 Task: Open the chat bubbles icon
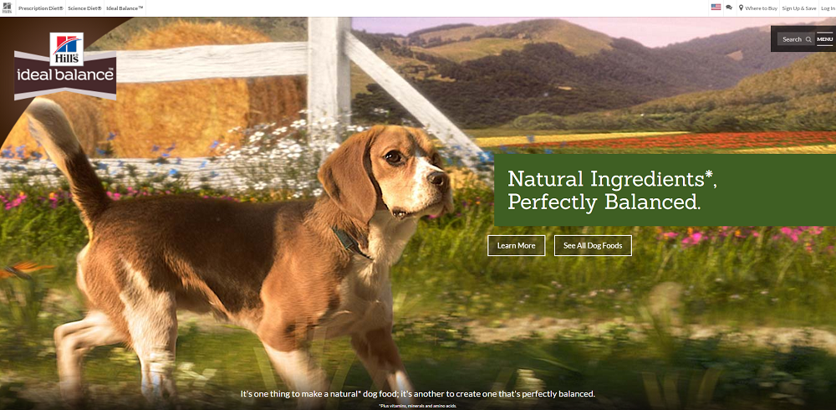click(729, 8)
